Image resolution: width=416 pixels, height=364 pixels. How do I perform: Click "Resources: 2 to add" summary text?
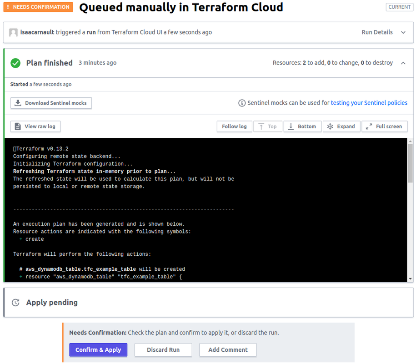(x=333, y=63)
